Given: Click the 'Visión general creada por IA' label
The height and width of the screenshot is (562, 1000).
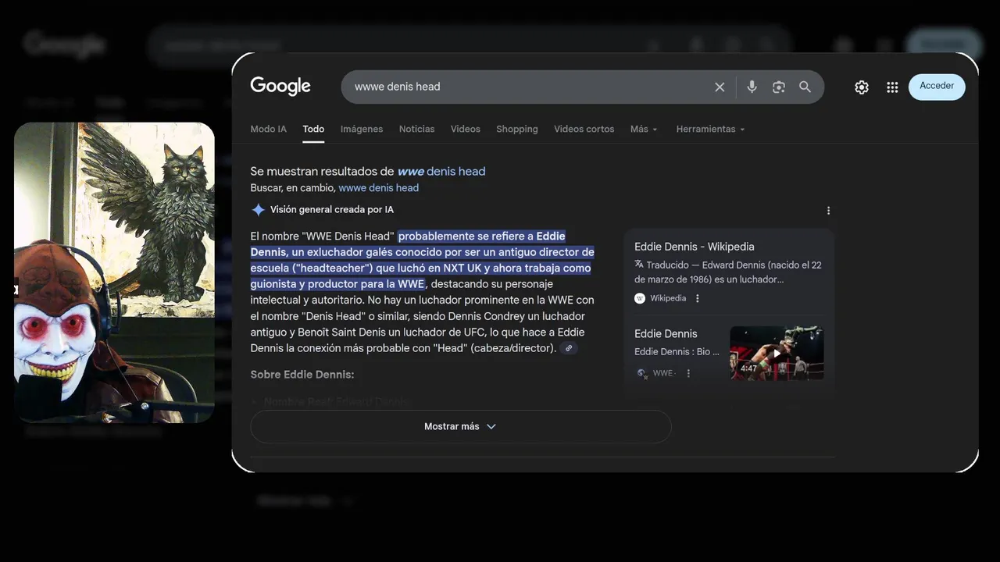Looking at the screenshot, I should click(x=332, y=210).
